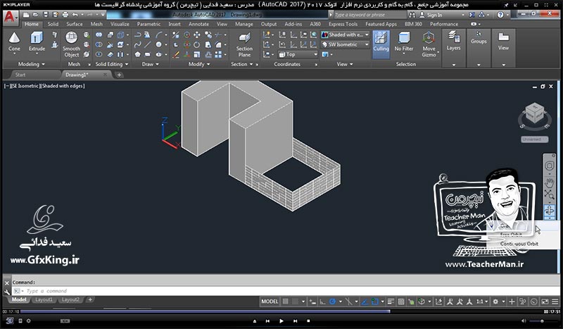
Task: Open the Full Navigation Wheel in navigation bar
Action: tap(550, 166)
